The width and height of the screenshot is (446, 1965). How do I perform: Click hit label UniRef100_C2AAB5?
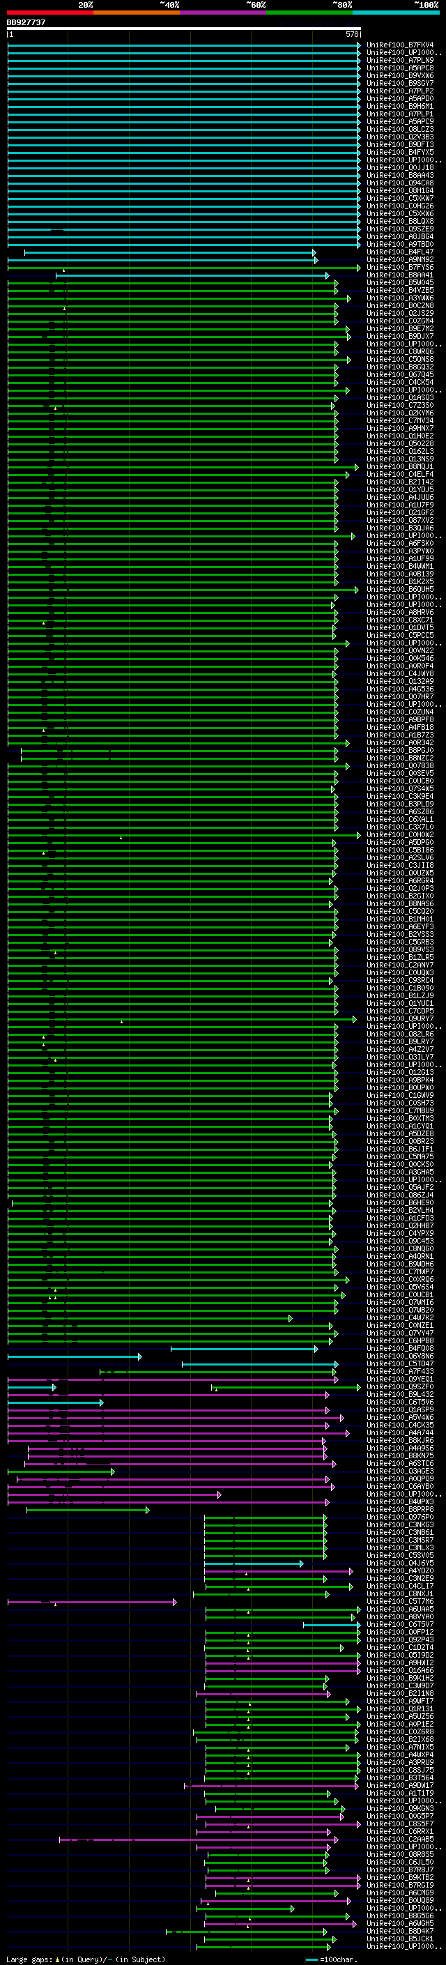pos(400,1838)
